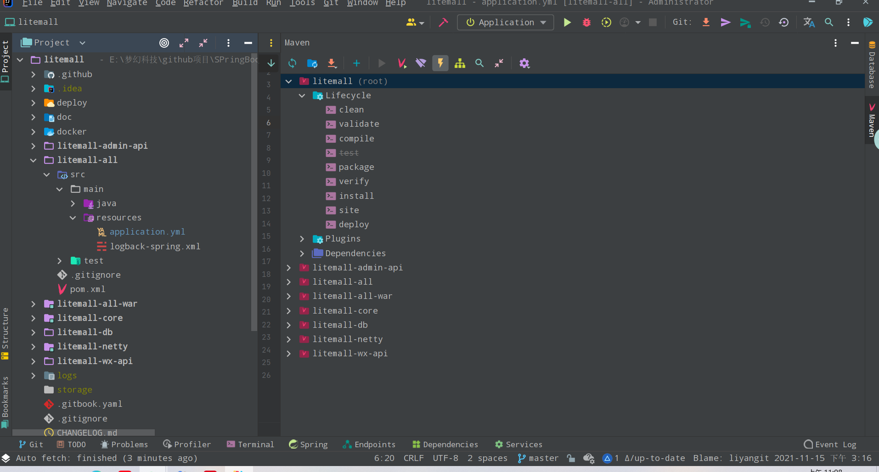Click Execute Maven Goal icon

pyautogui.click(x=402, y=63)
